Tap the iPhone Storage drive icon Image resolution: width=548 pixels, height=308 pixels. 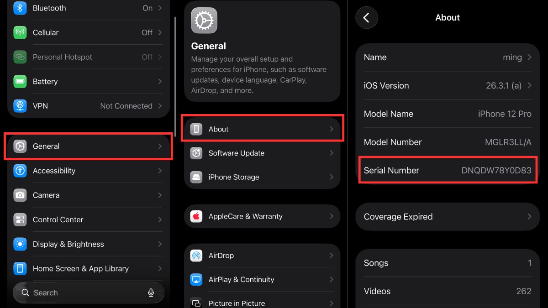[196, 177]
